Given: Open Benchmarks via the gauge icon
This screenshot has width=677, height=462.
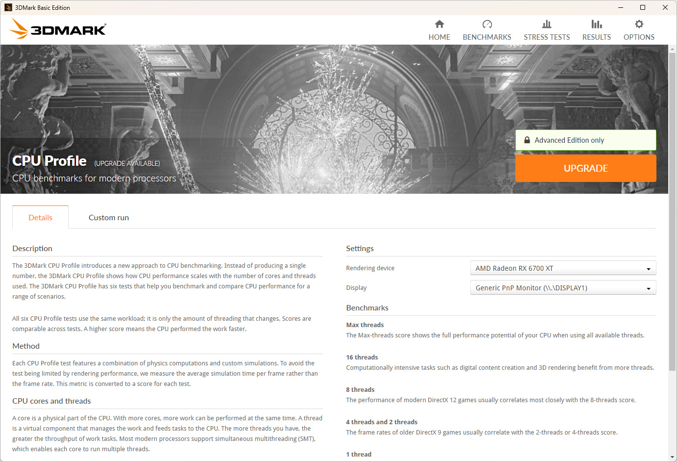Looking at the screenshot, I should point(487,24).
